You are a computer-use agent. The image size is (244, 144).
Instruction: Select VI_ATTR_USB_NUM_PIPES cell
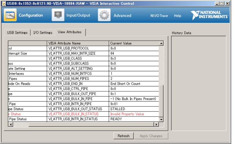point(78,79)
